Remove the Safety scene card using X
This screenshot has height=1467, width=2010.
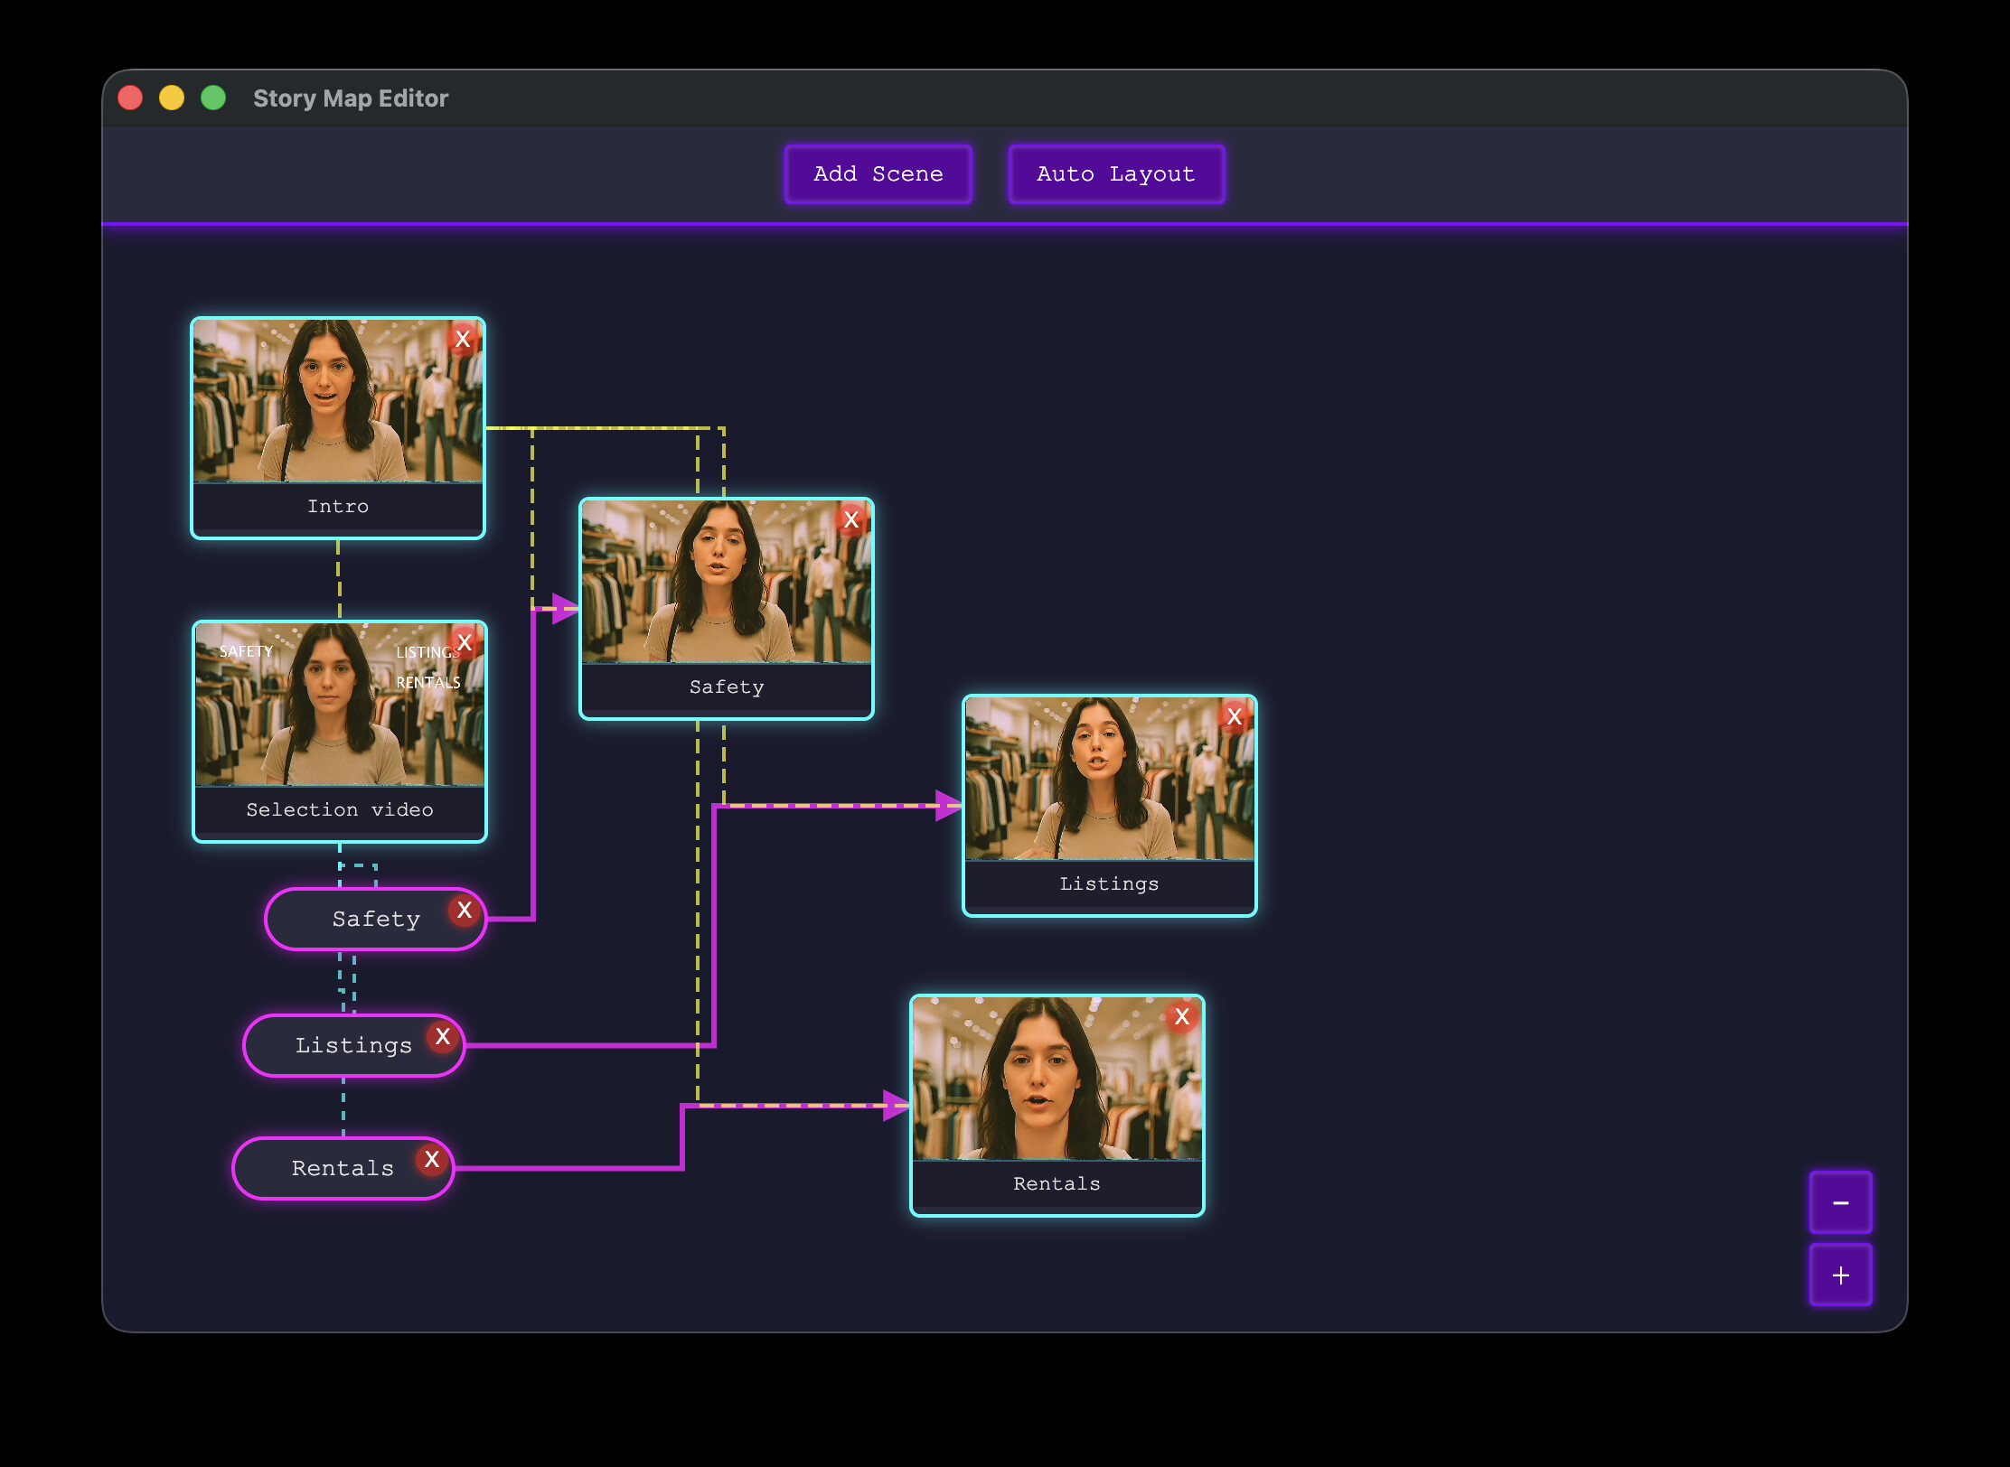[x=851, y=520]
